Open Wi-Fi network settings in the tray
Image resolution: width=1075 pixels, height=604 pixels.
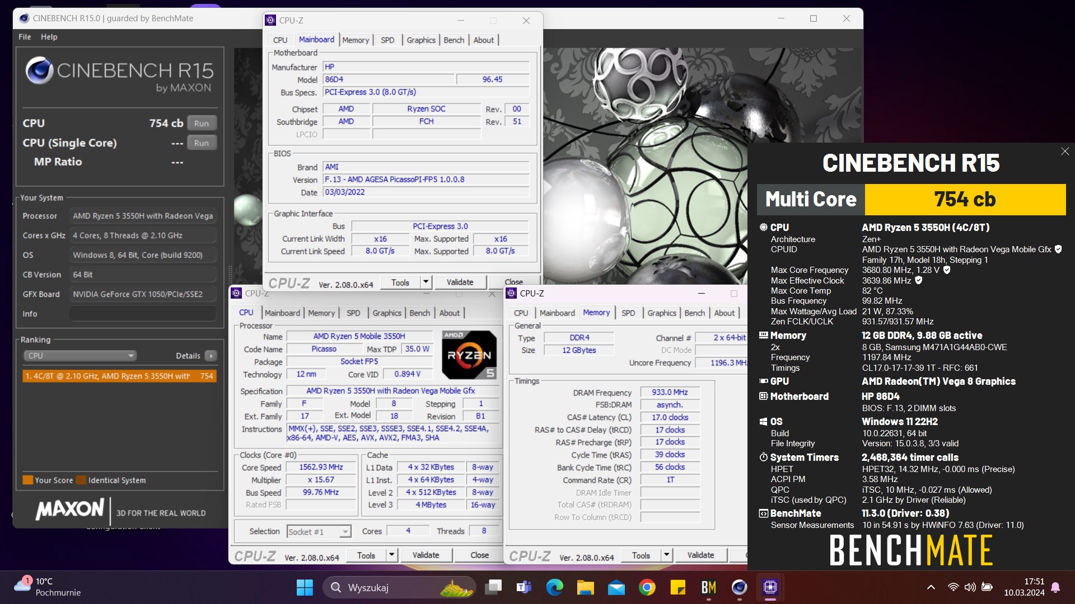click(953, 587)
